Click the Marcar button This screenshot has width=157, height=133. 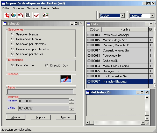pos(16,117)
